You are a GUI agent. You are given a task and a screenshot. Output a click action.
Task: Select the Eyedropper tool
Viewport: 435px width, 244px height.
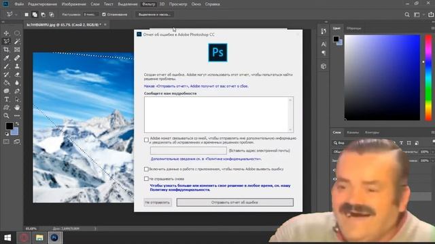coord(6,58)
